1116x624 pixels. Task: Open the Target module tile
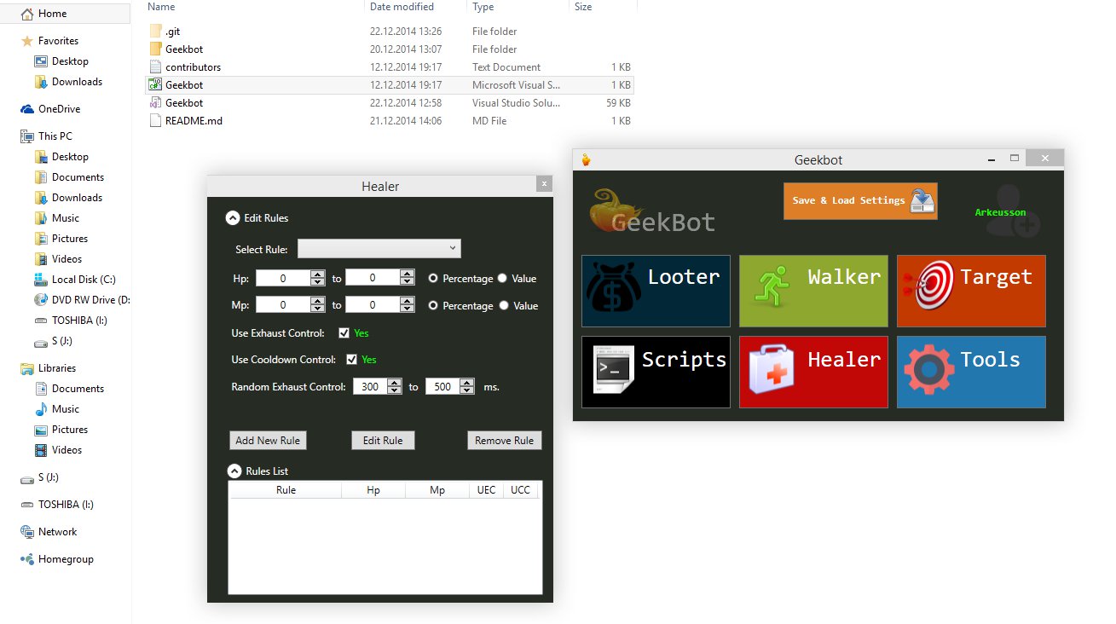click(971, 291)
